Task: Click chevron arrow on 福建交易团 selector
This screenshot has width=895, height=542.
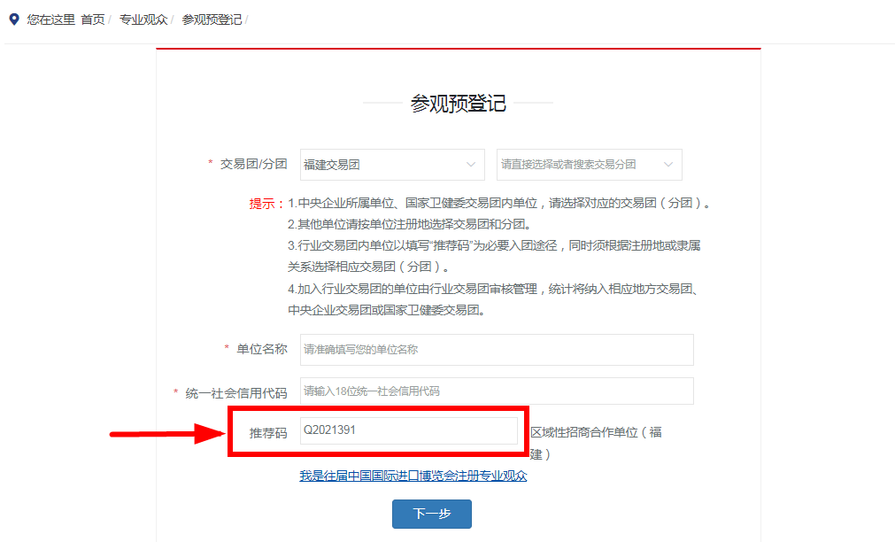Action: pos(471,165)
